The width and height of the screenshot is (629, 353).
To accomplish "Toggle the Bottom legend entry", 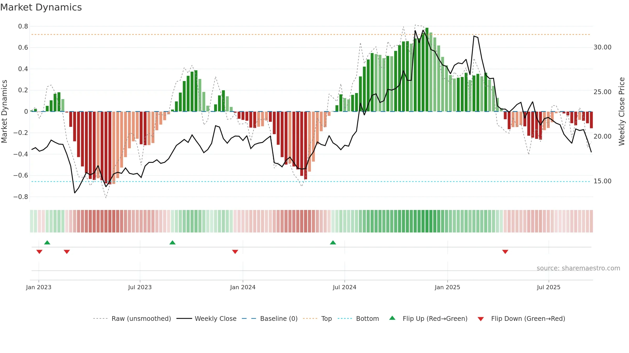I will (x=358, y=318).
